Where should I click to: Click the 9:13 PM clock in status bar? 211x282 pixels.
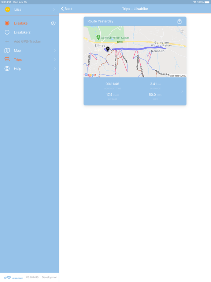tap(6, 2)
